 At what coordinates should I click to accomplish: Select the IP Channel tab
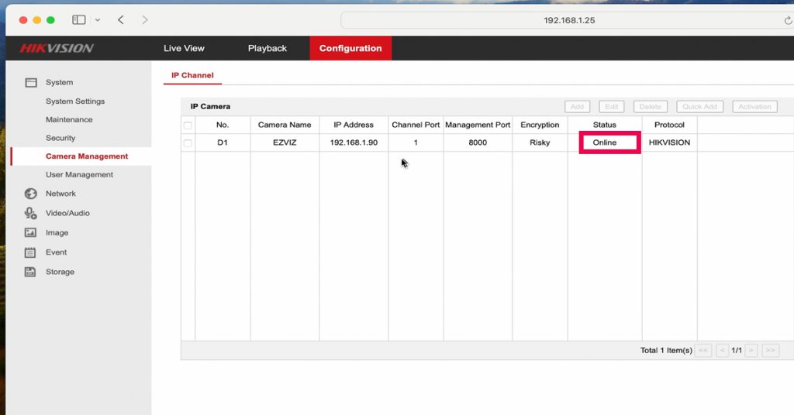pos(192,76)
